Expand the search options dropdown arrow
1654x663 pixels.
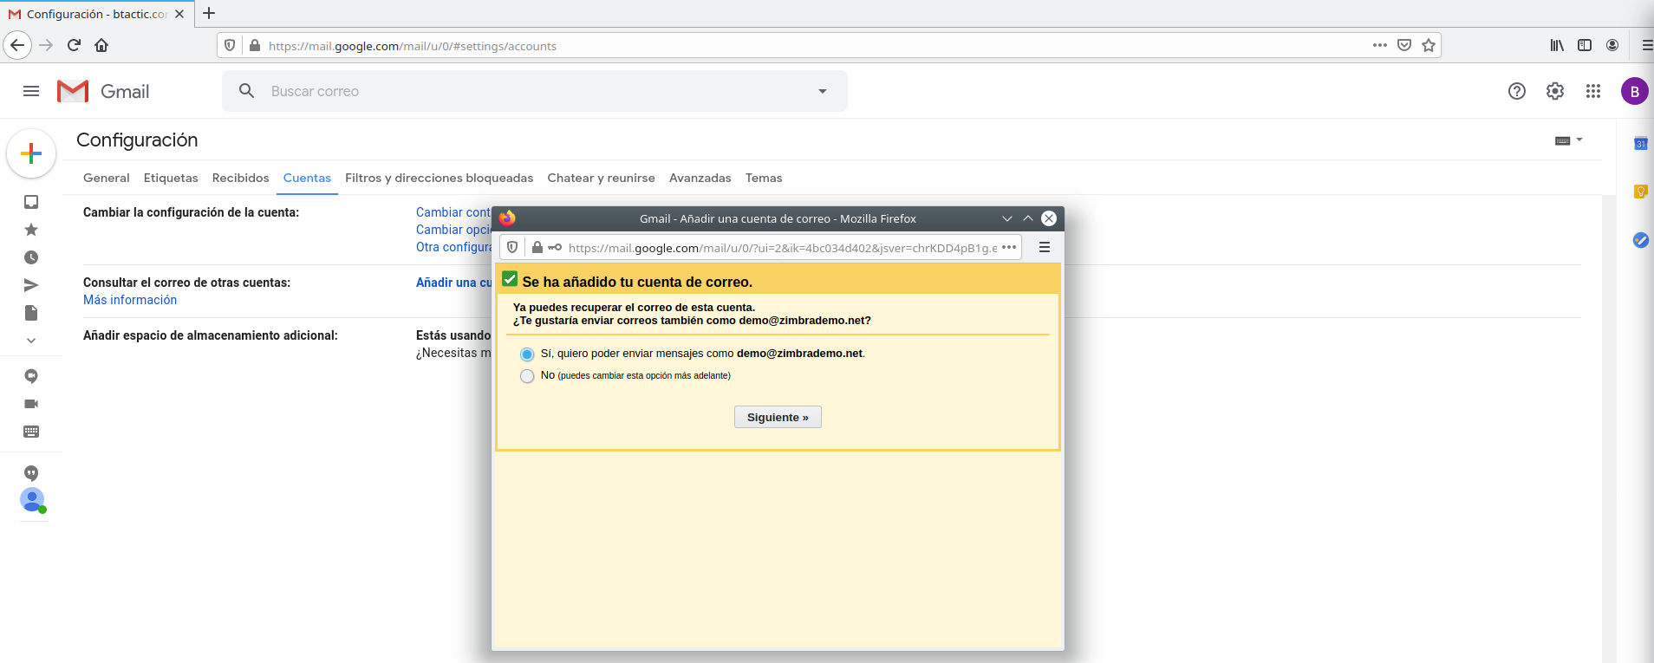[x=823, y=91]
